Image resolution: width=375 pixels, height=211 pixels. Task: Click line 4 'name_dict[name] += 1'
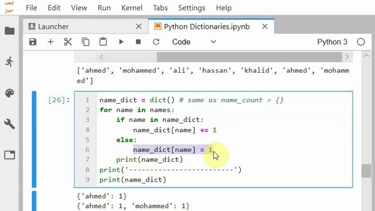[175, 130]
